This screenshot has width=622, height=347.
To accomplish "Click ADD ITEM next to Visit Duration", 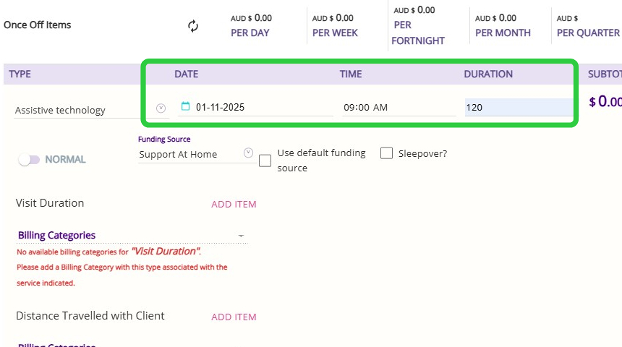I will tap(234, 204).
